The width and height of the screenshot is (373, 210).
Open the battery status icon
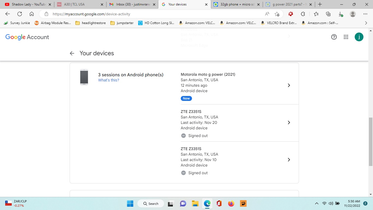[x=338, y=203]
